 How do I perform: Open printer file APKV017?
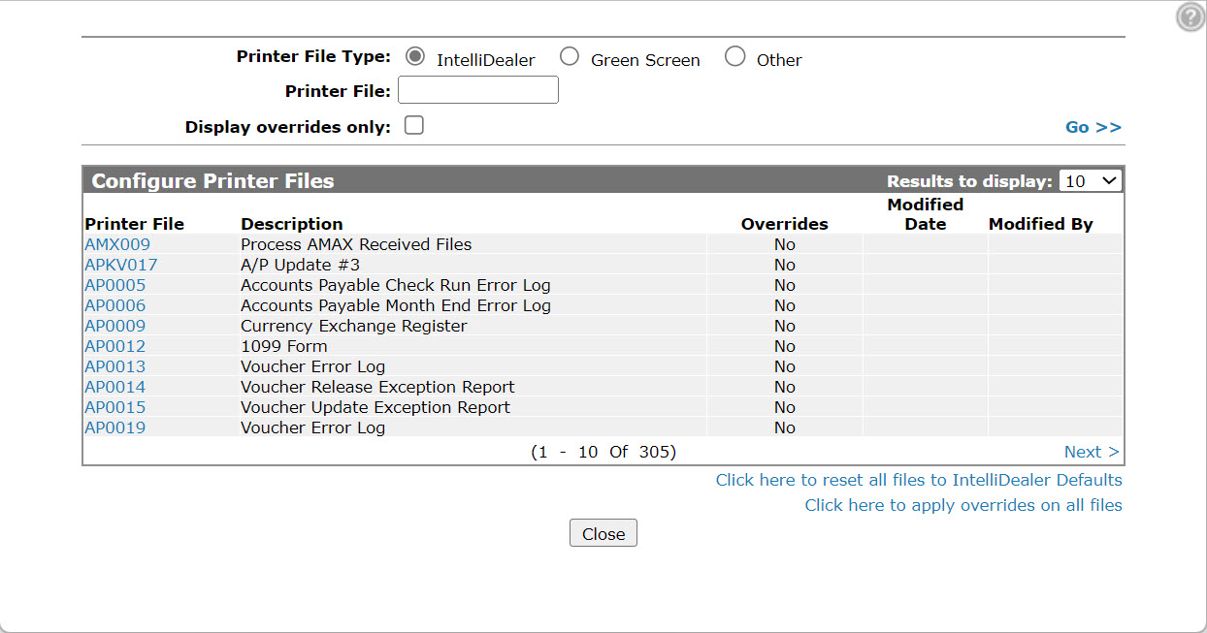121,265
